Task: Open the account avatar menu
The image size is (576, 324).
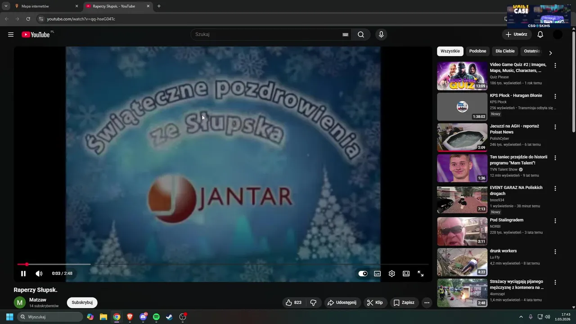Action: pos(558,34)
